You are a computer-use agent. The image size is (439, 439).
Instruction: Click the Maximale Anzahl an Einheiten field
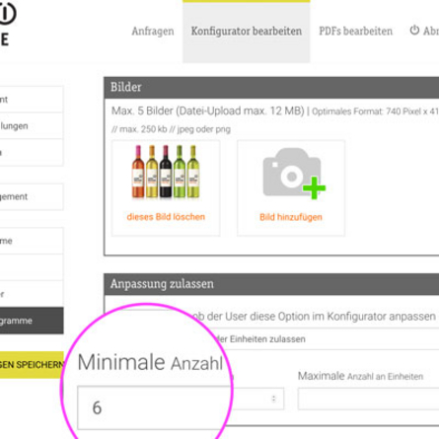(368, 399)
